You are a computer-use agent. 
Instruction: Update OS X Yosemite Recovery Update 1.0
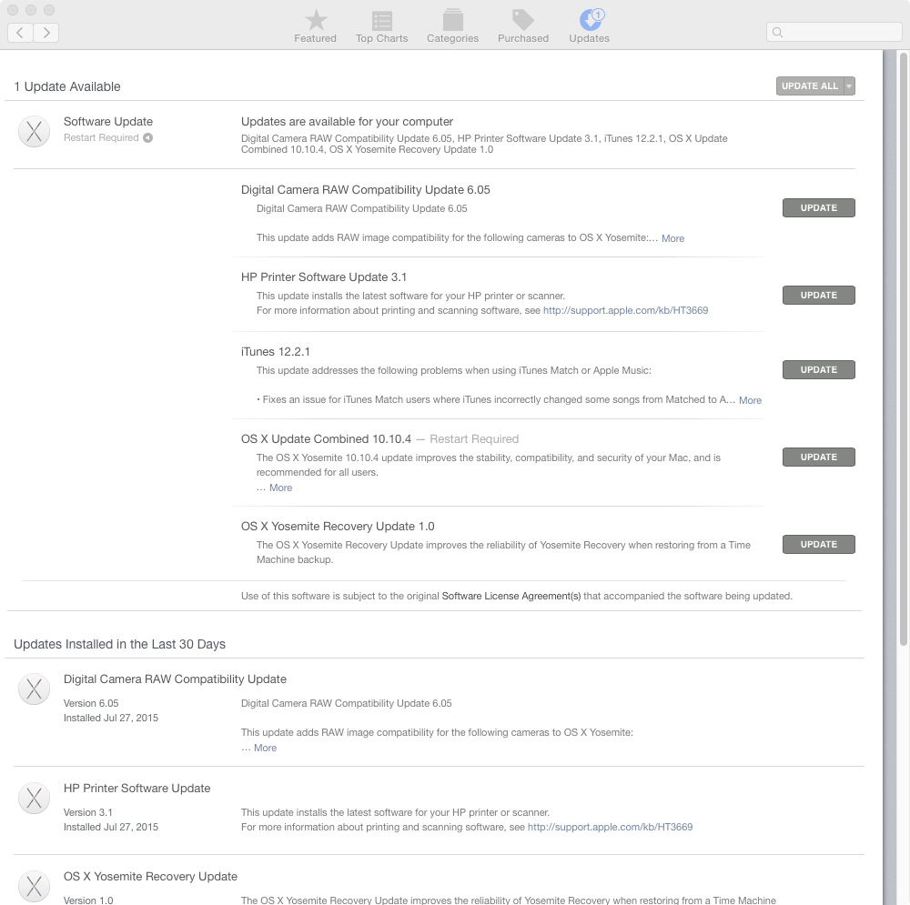click(x=818, y=544)
